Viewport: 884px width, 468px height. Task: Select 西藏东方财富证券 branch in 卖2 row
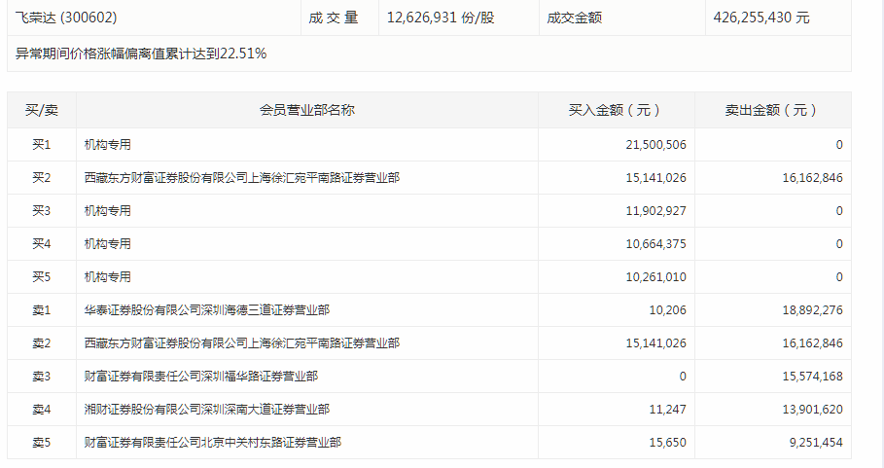pos(241,343)
